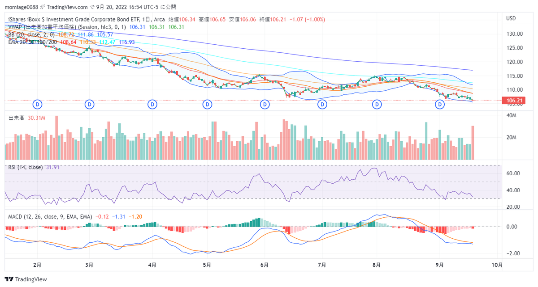Image resolution: width=538 pixels, height=287 pixels.
Task: Select the 出来高 volume legend label
Action: pyautogui.click(x=16, y=118)
